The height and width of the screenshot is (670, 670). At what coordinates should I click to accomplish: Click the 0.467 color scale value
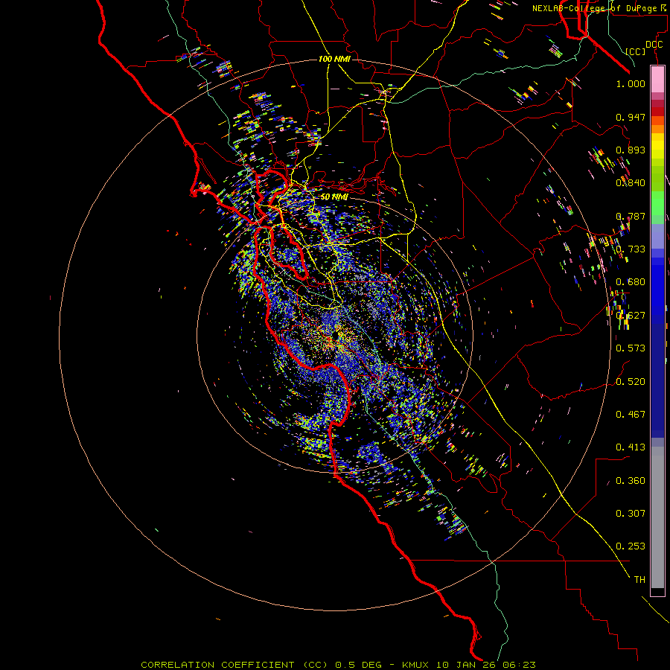[x=631, y=415]
